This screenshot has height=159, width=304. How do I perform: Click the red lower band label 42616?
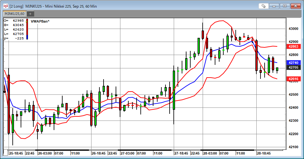point(293,79)
